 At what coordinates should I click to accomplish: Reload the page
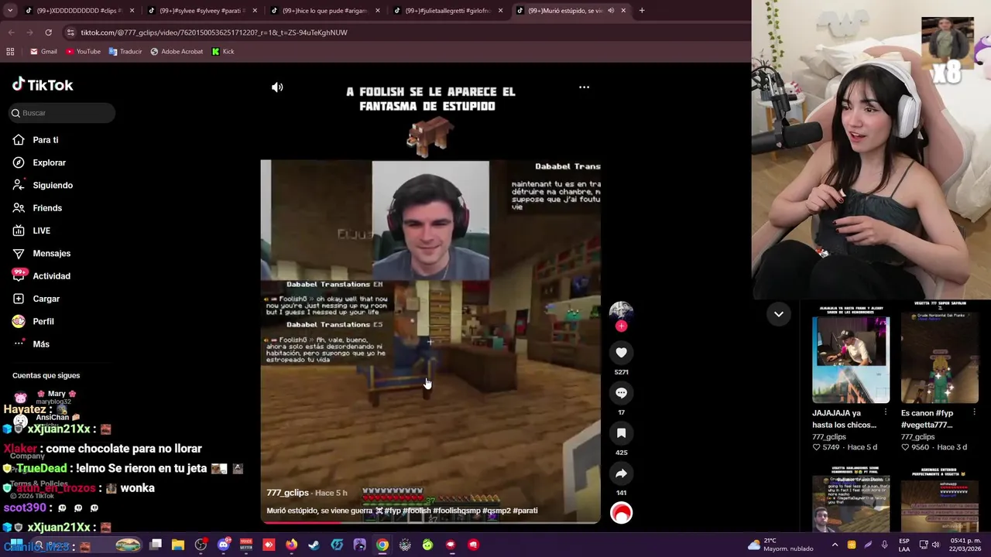point(48,32)
